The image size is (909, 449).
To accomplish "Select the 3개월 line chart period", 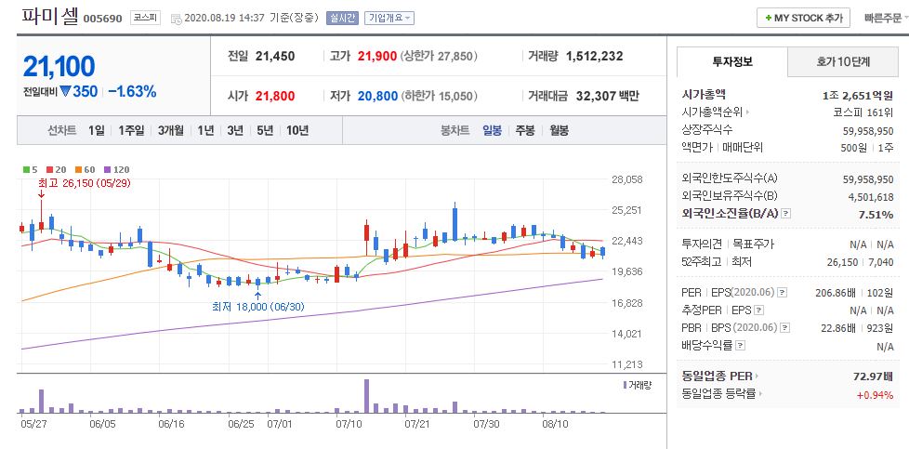I will tap(170, 130).
